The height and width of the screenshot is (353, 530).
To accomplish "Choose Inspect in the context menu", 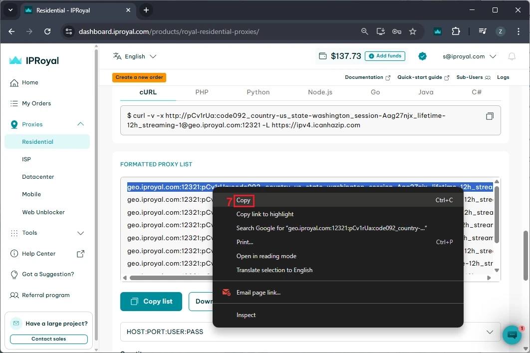I will pos(246,315).
